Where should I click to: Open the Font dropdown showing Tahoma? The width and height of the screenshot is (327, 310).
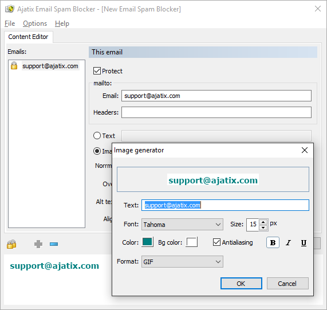tap(182, 224)
